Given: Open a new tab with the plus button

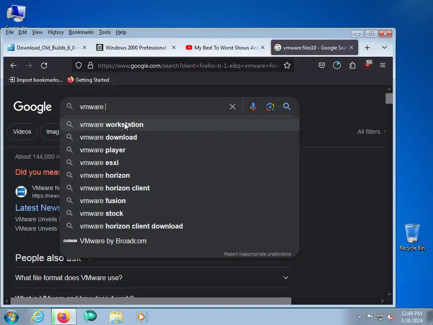Looking at the screenshot, I should 367,48.
